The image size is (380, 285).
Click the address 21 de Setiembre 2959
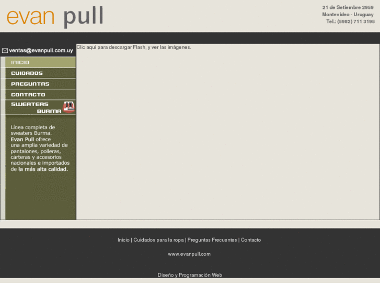[x=348, y=7]
